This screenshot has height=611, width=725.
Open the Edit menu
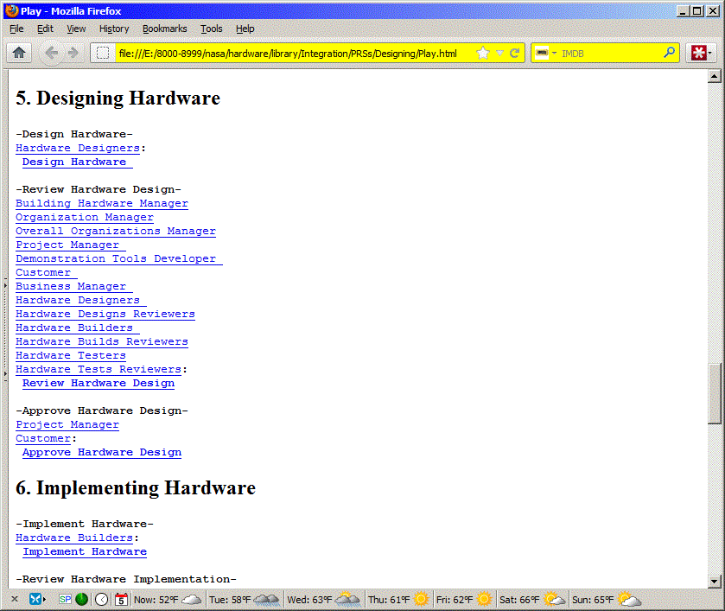click(45, 29)
